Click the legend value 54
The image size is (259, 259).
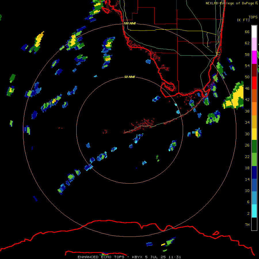pos(247,66)
